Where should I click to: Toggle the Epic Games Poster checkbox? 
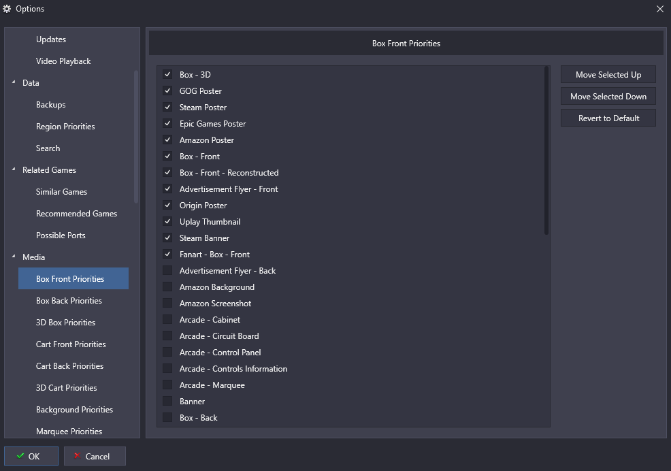167,123
